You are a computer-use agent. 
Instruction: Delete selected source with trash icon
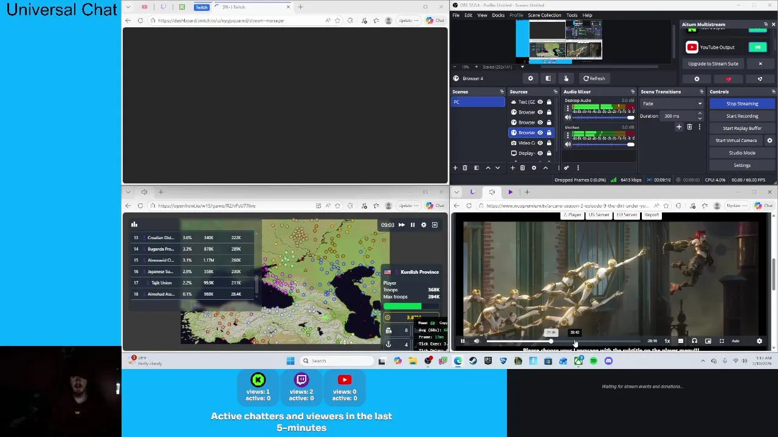coord(522,168)
